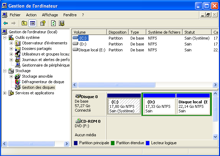The image size is (220, 156).
Task: Click the Défragmenteur de disque icon
Action: [18, 82]
